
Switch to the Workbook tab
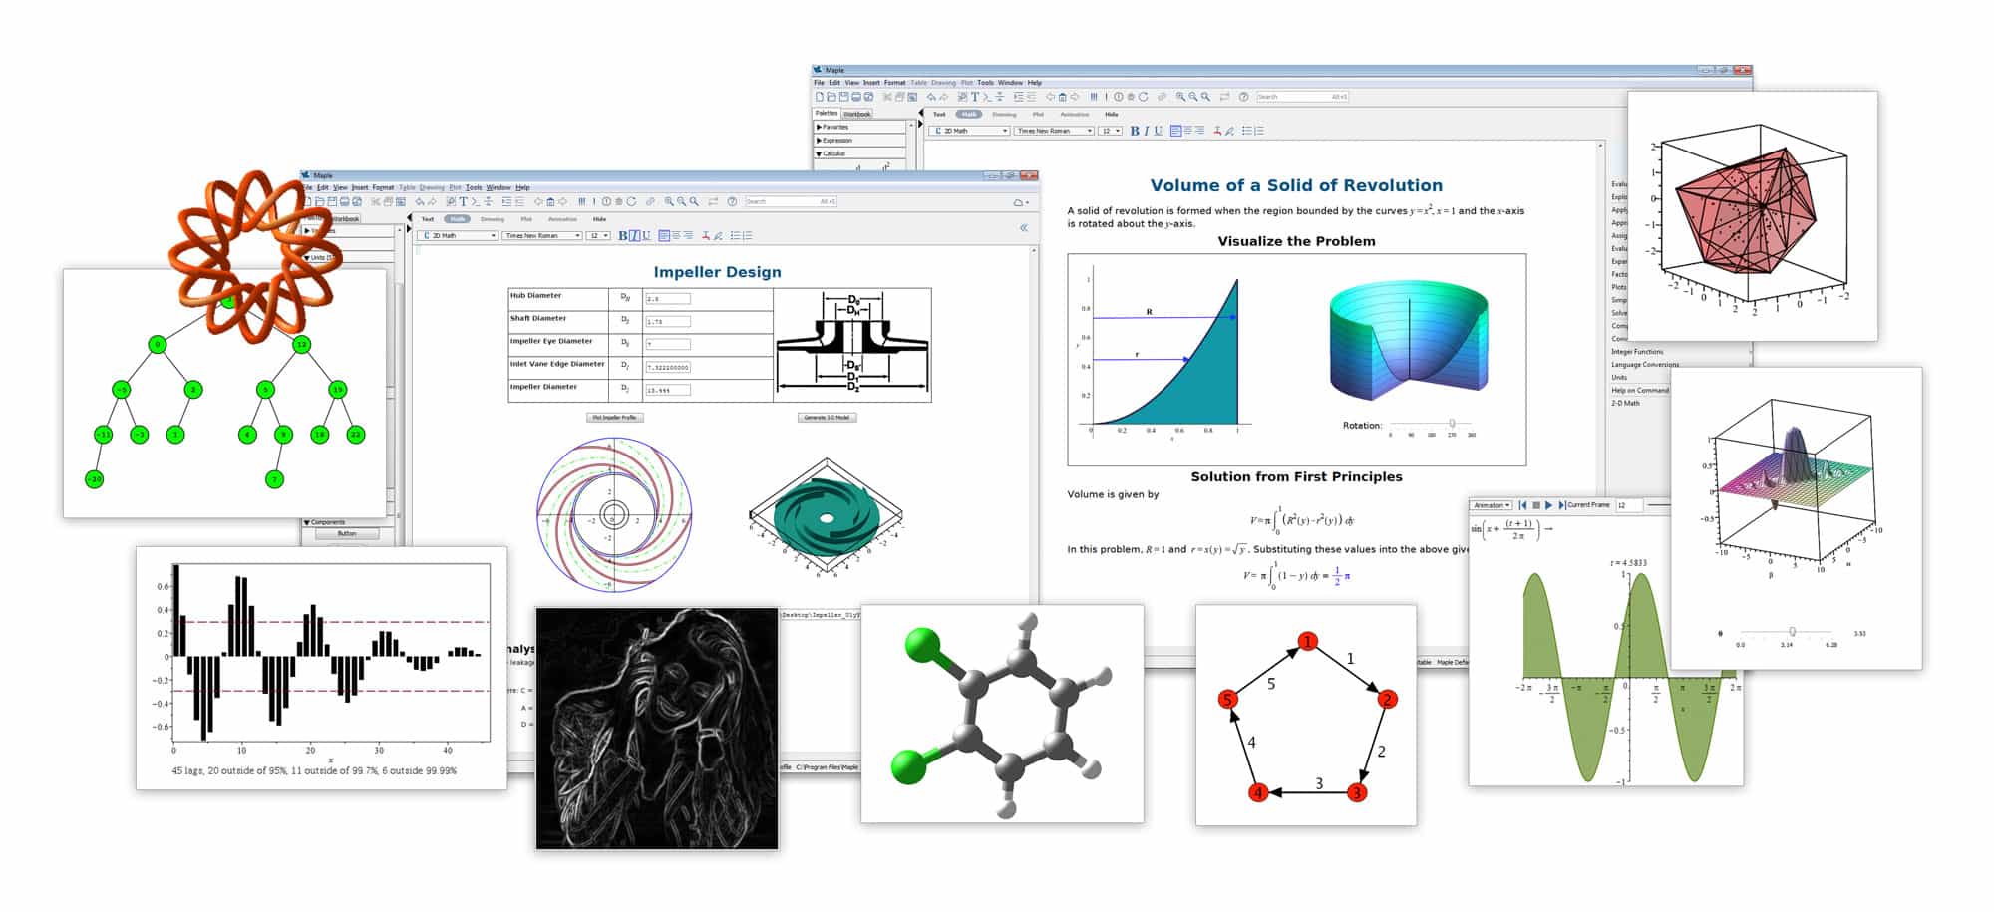coord(856,114)
